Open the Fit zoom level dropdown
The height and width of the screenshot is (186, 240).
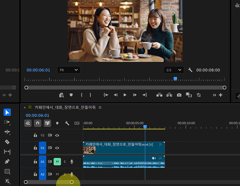pos(69,70)
